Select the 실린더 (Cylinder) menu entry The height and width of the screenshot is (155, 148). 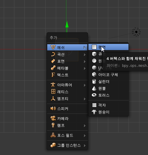(x=109, y=82)
